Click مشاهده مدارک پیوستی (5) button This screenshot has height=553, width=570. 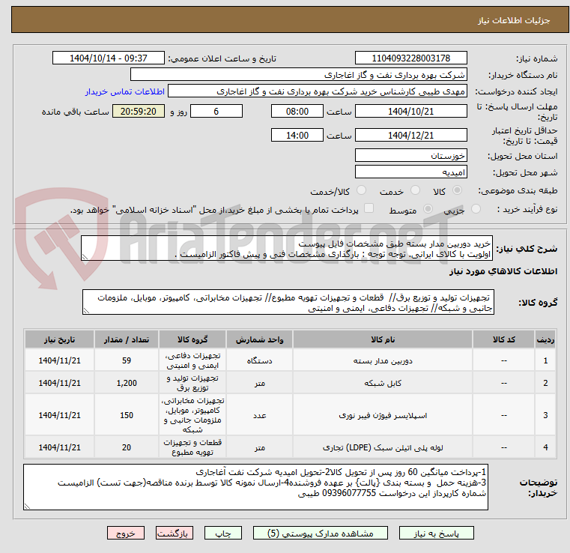tap(321, 534)
